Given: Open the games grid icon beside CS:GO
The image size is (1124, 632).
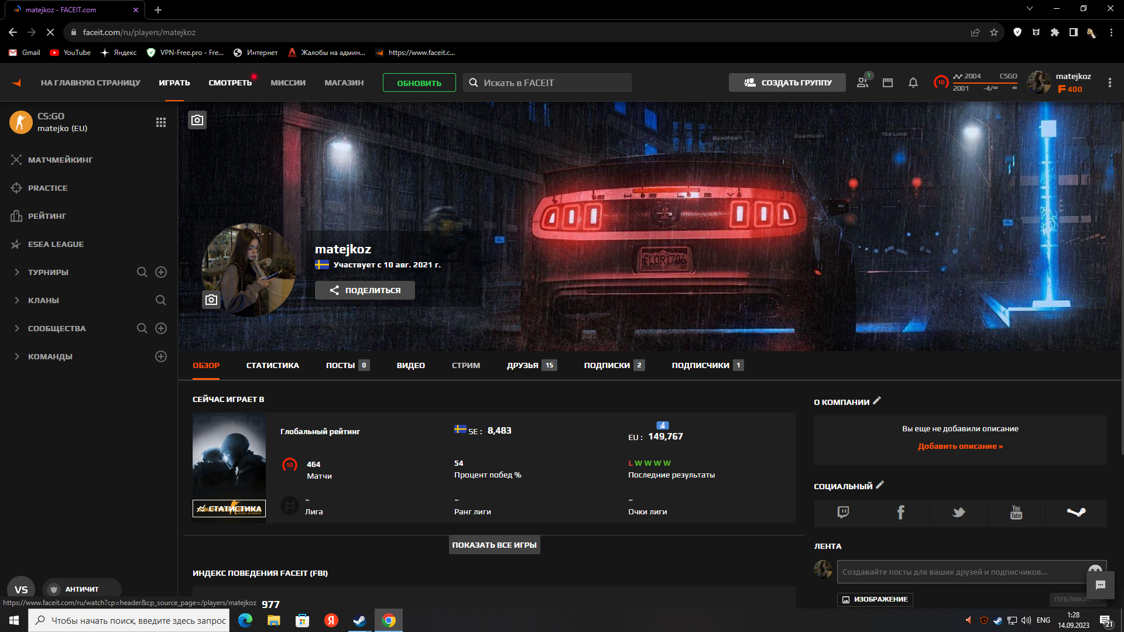Looking at the screenshot, I should pyautogui.click(x=161, y=122).
